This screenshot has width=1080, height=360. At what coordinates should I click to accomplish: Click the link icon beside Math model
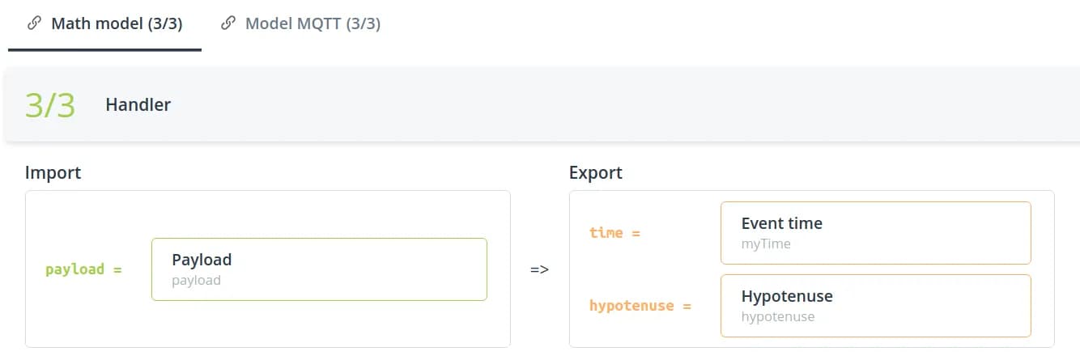pyautogui.click(x=34, y=23)
